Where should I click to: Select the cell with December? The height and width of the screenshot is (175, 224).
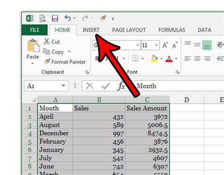coord(55,133)
